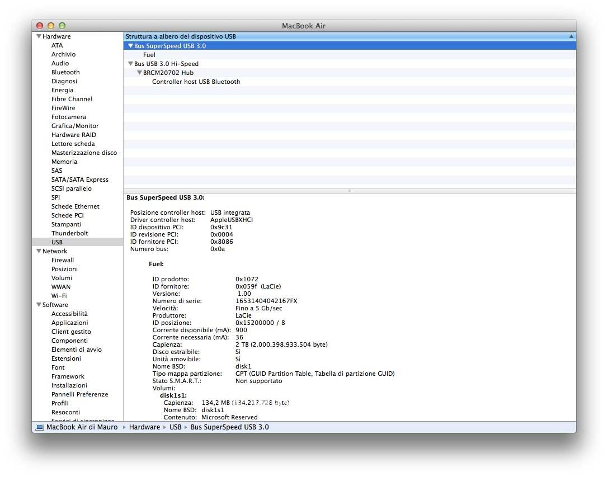The height and width of the screenshot is (477, 608).
Task: Click USB in the bottom path bar
Action: (175, 427)
